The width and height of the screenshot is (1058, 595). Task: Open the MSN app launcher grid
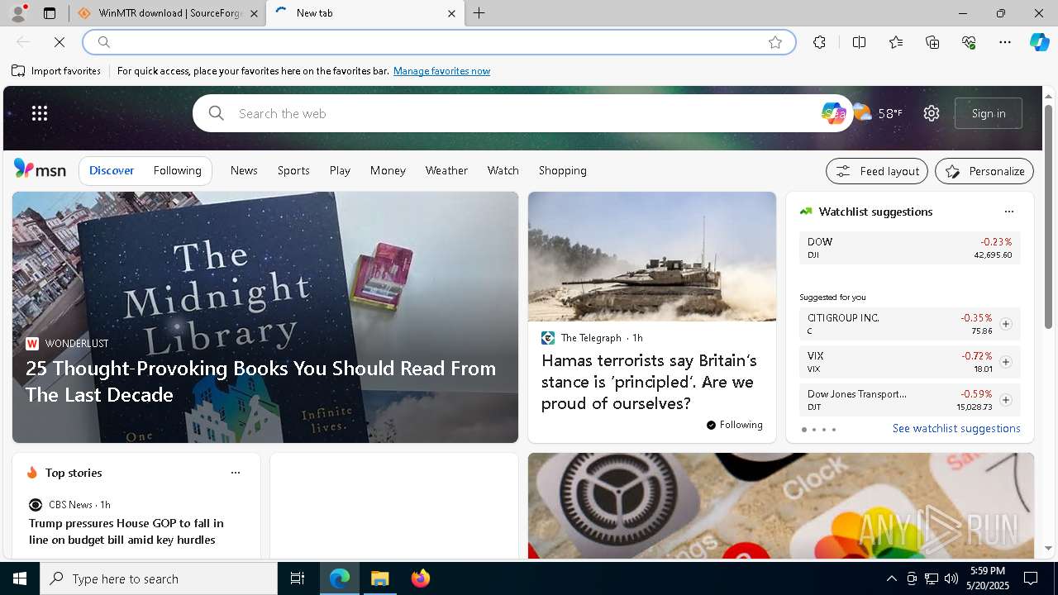(x=40, y=113)
